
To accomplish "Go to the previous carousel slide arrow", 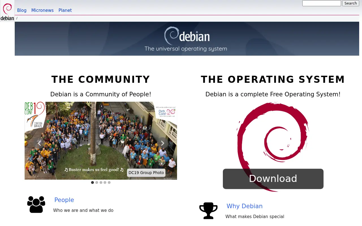I will click(x=39, y=143).
